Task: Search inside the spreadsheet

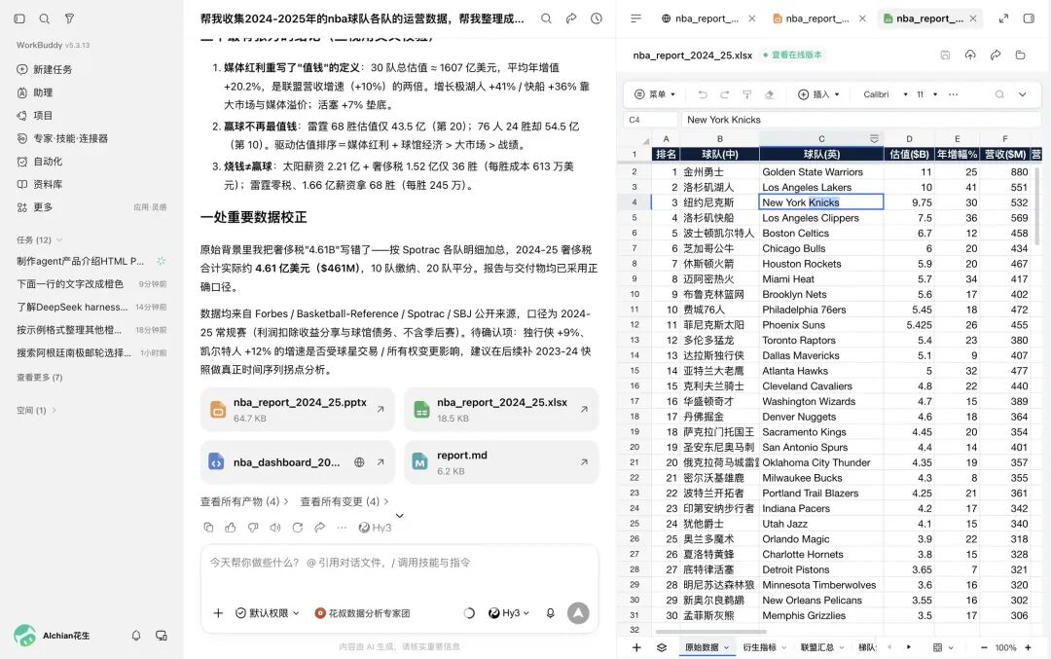Action: point(999,94)
